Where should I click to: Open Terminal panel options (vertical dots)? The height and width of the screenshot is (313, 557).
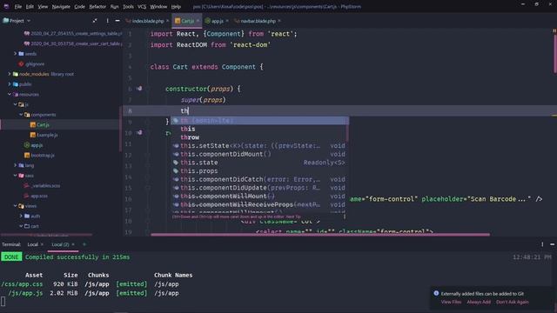(x=542, y=244)
